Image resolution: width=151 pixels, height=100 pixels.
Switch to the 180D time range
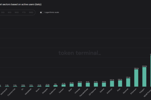pyautogui.click(x=17, y=12)
